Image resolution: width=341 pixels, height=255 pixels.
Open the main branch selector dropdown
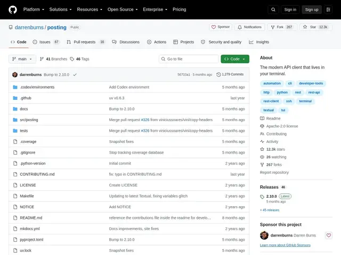(22, 59)
